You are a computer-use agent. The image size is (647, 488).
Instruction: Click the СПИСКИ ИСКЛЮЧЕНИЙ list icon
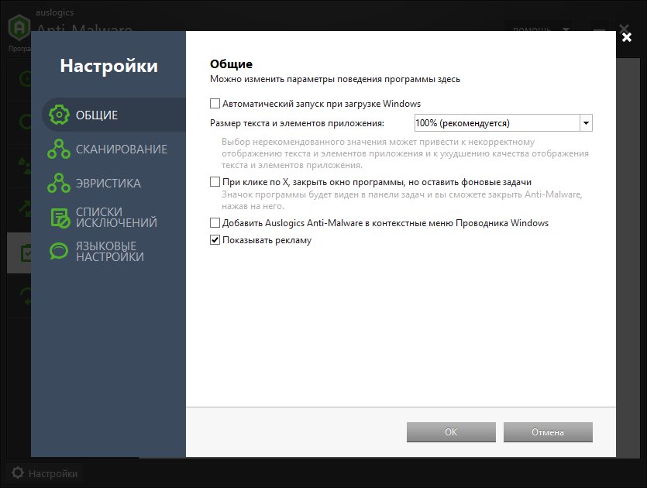click(59, 218)
